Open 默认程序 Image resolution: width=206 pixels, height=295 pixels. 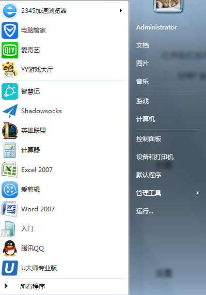(x=149, y=175)
